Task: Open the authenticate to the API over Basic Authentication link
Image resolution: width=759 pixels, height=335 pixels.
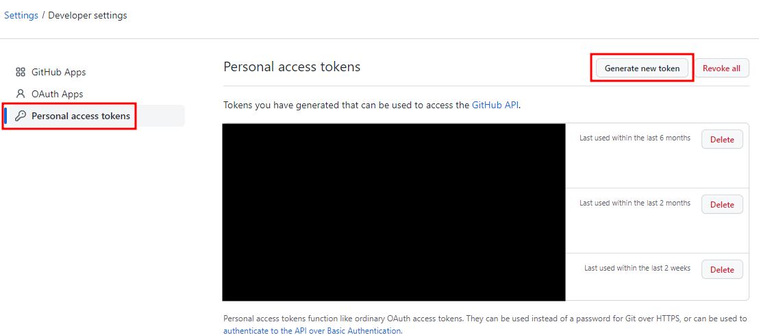Action: 312,331
